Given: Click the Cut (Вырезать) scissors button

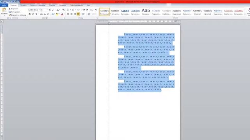Looking at the screenshot, I should click(x=14, y=9).
